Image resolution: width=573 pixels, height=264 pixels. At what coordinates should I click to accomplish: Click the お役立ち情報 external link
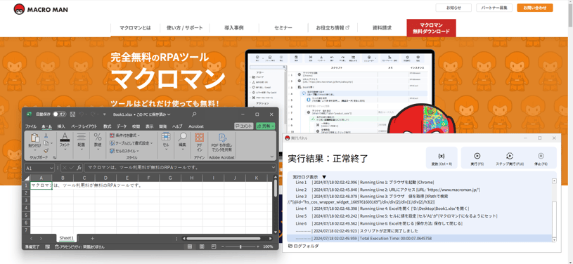[x=333, y=28]
